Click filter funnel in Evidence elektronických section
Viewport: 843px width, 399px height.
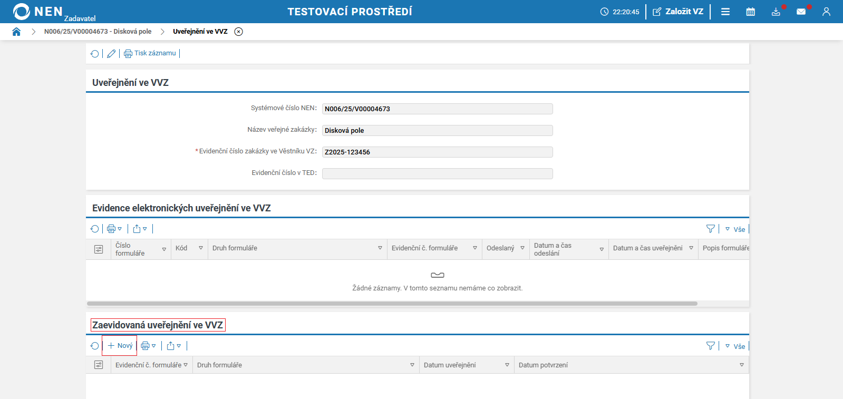(710, 229)
